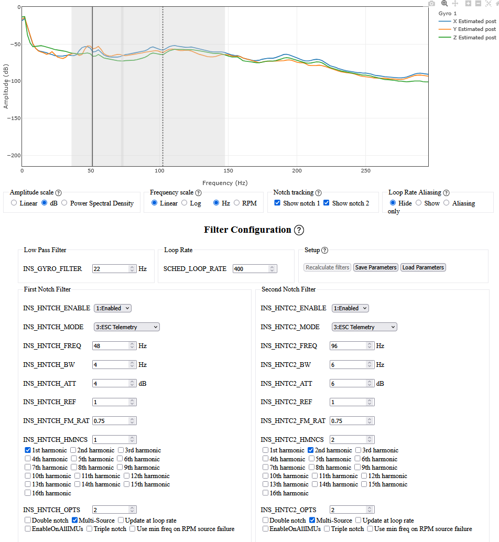The image size is (499, 542).
Task: Check 3rd harmonic under Second Notch Filter
Action: (359, 450)
